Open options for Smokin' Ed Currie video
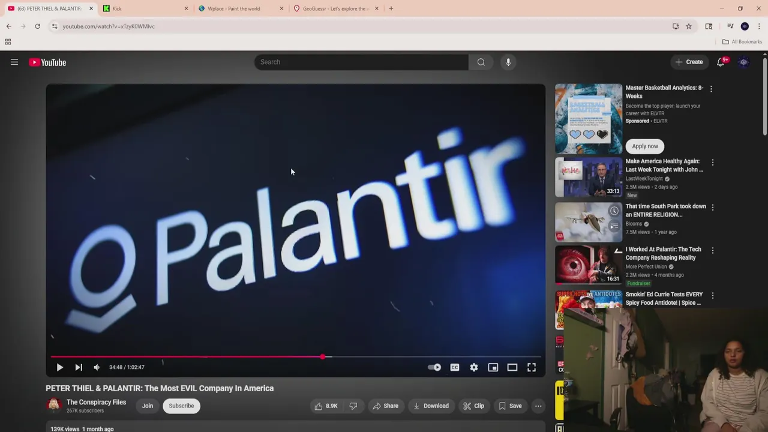This screenshot has width=768, height=432. point(712,296)
